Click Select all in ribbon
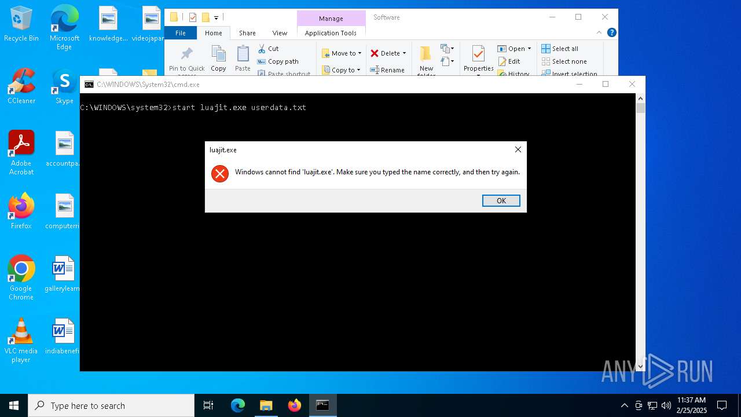Screen dimensions: 741x417 [x=560, y=49]
